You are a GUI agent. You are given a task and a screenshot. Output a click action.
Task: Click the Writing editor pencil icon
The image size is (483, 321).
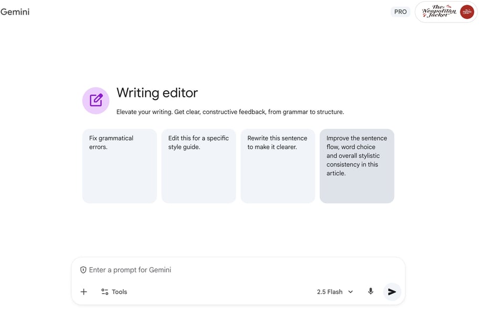click(96, 100)
